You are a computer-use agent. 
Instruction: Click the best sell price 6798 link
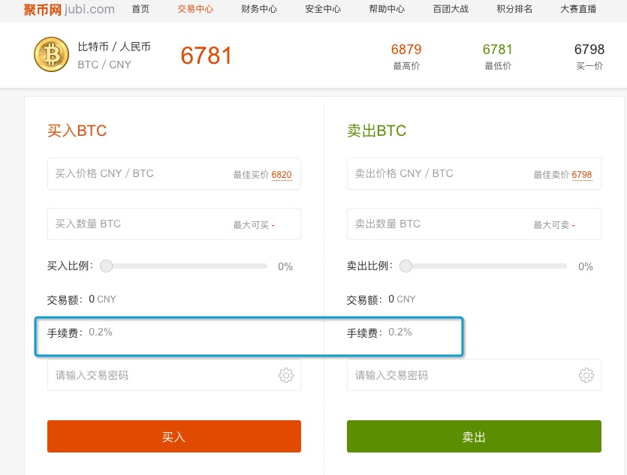click(x=582, y=175)
